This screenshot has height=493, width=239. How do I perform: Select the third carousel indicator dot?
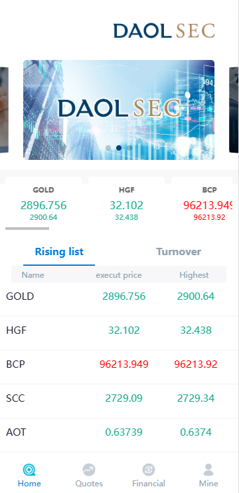pyautogui.click(x=129, y=148)
